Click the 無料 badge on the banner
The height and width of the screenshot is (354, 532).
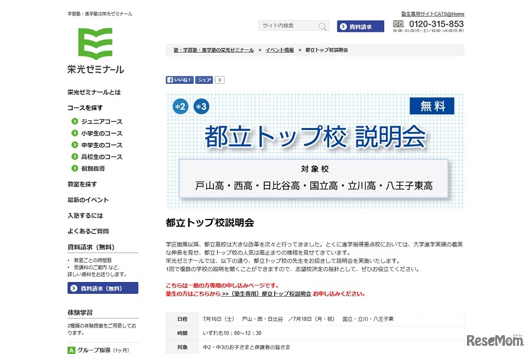[432, 106]
